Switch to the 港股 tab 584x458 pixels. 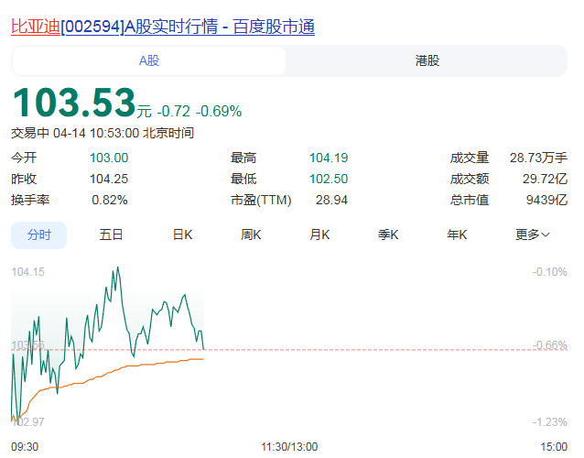pos(427,61)
